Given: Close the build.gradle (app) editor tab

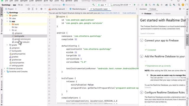Looking at the screenshot, I should 110,9.
